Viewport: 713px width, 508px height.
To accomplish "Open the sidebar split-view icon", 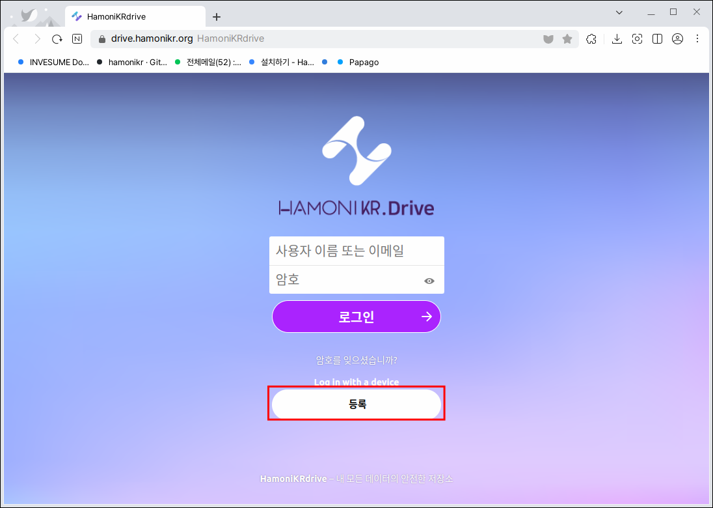I will pyautogui.click(x=657, y=39).
